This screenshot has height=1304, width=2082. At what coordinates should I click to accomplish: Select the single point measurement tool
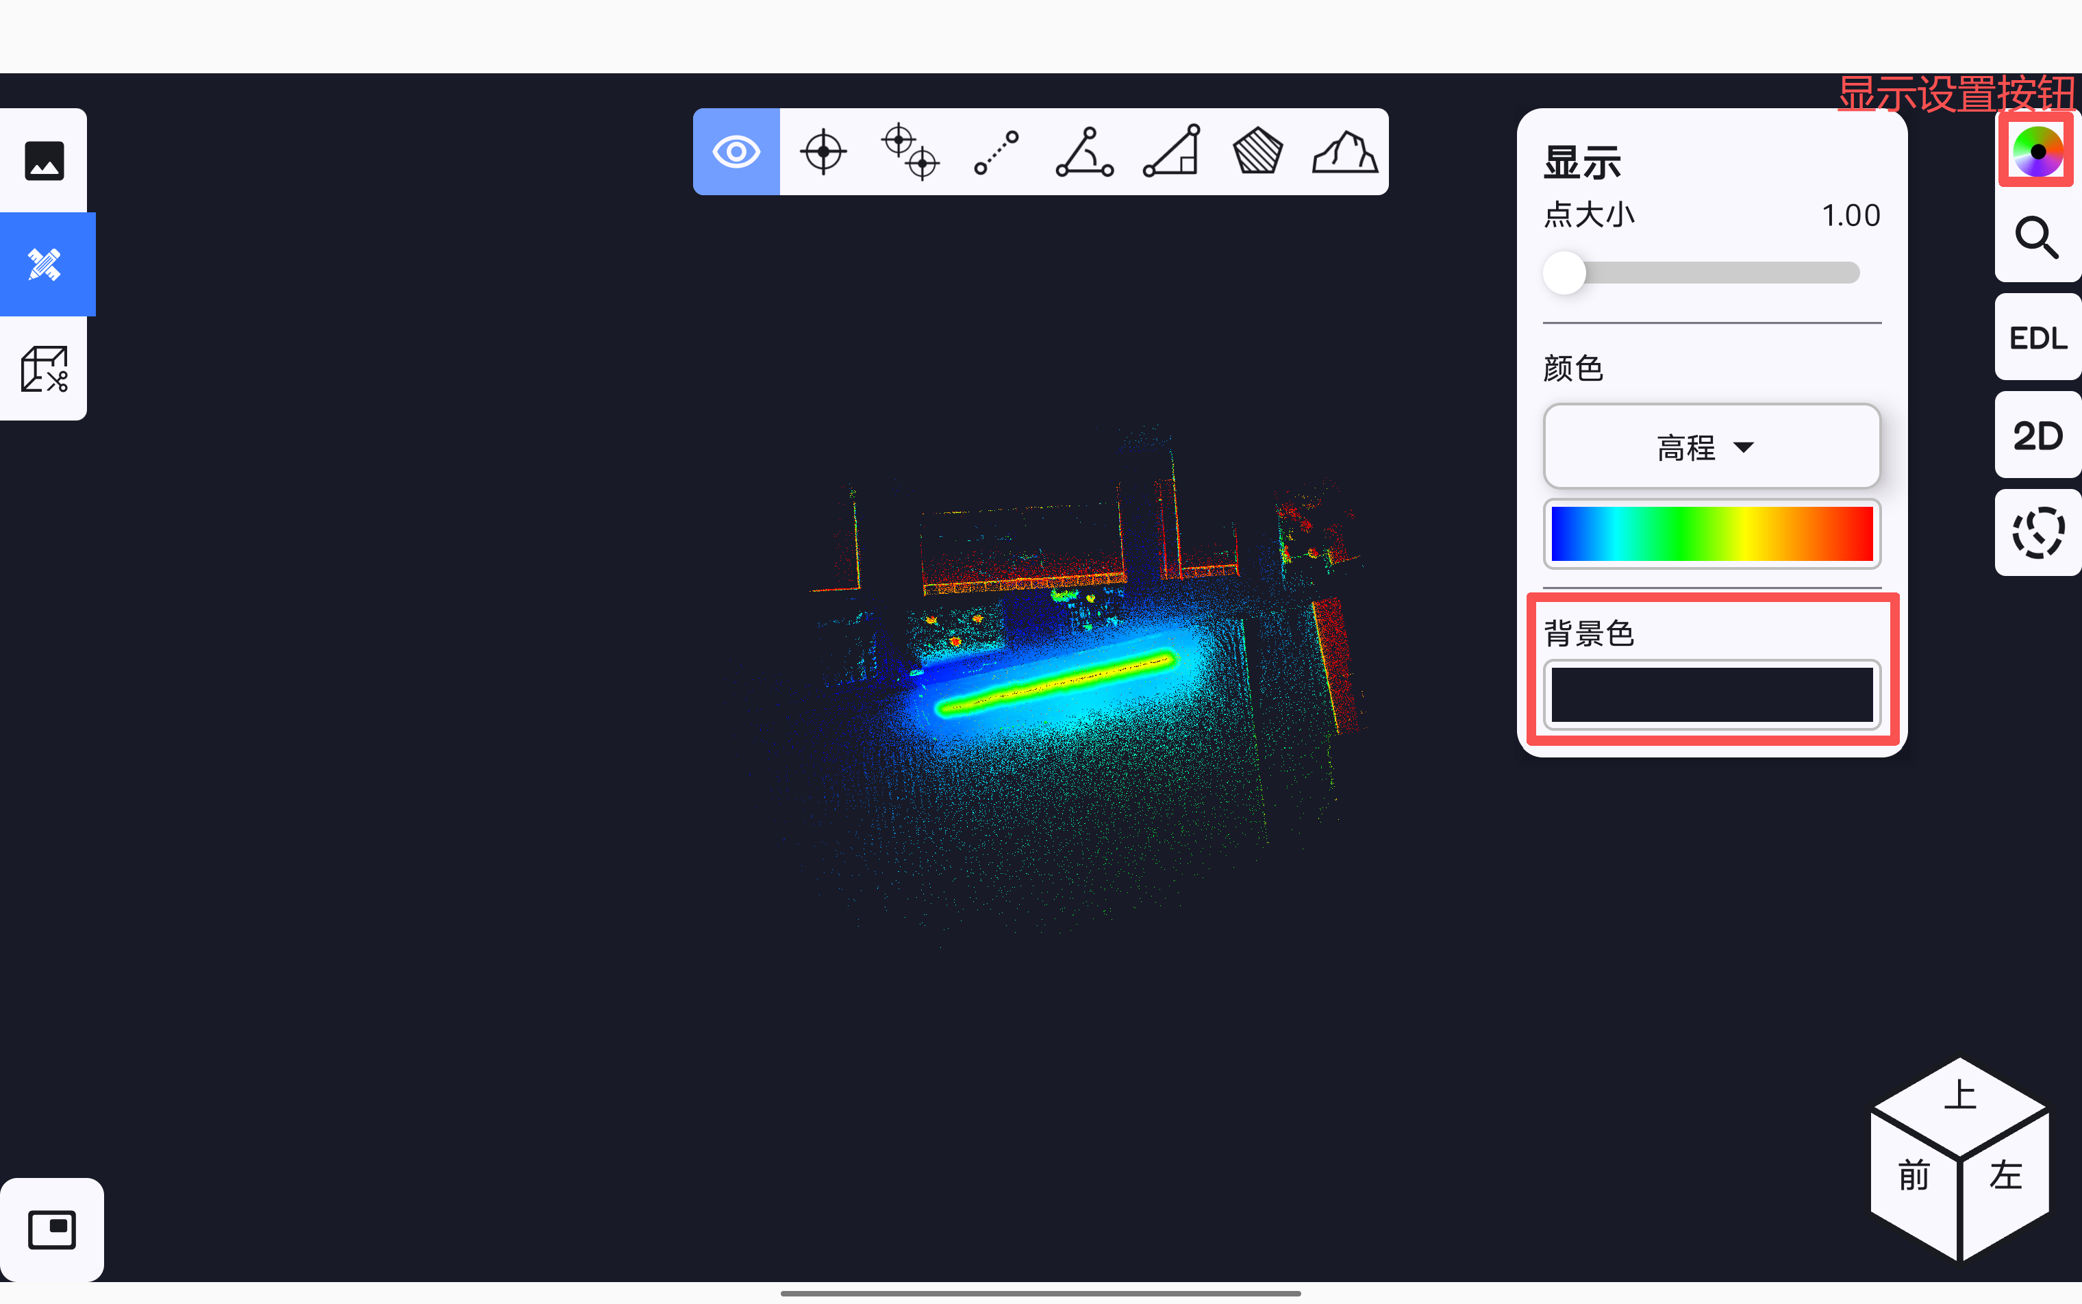(x=823, y=152)
